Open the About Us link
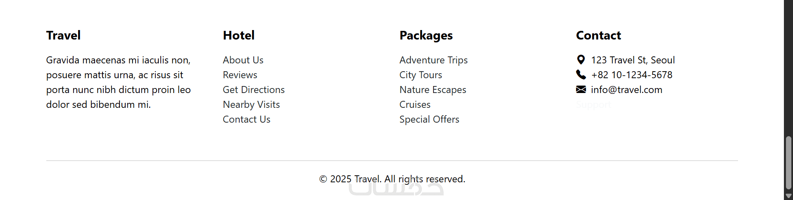Viewport: 793px width, 200px height. (x=243, y=60)
